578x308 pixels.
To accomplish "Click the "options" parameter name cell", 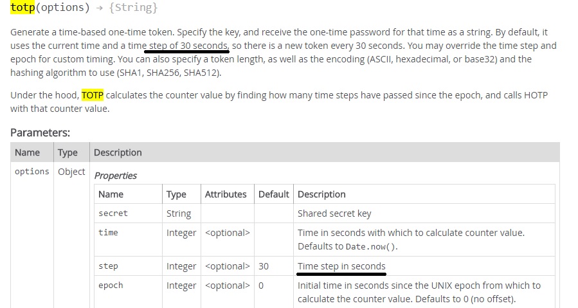I will (x=32, y=171).
